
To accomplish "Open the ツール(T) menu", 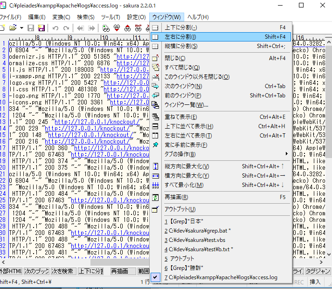I will pos(111,17).
